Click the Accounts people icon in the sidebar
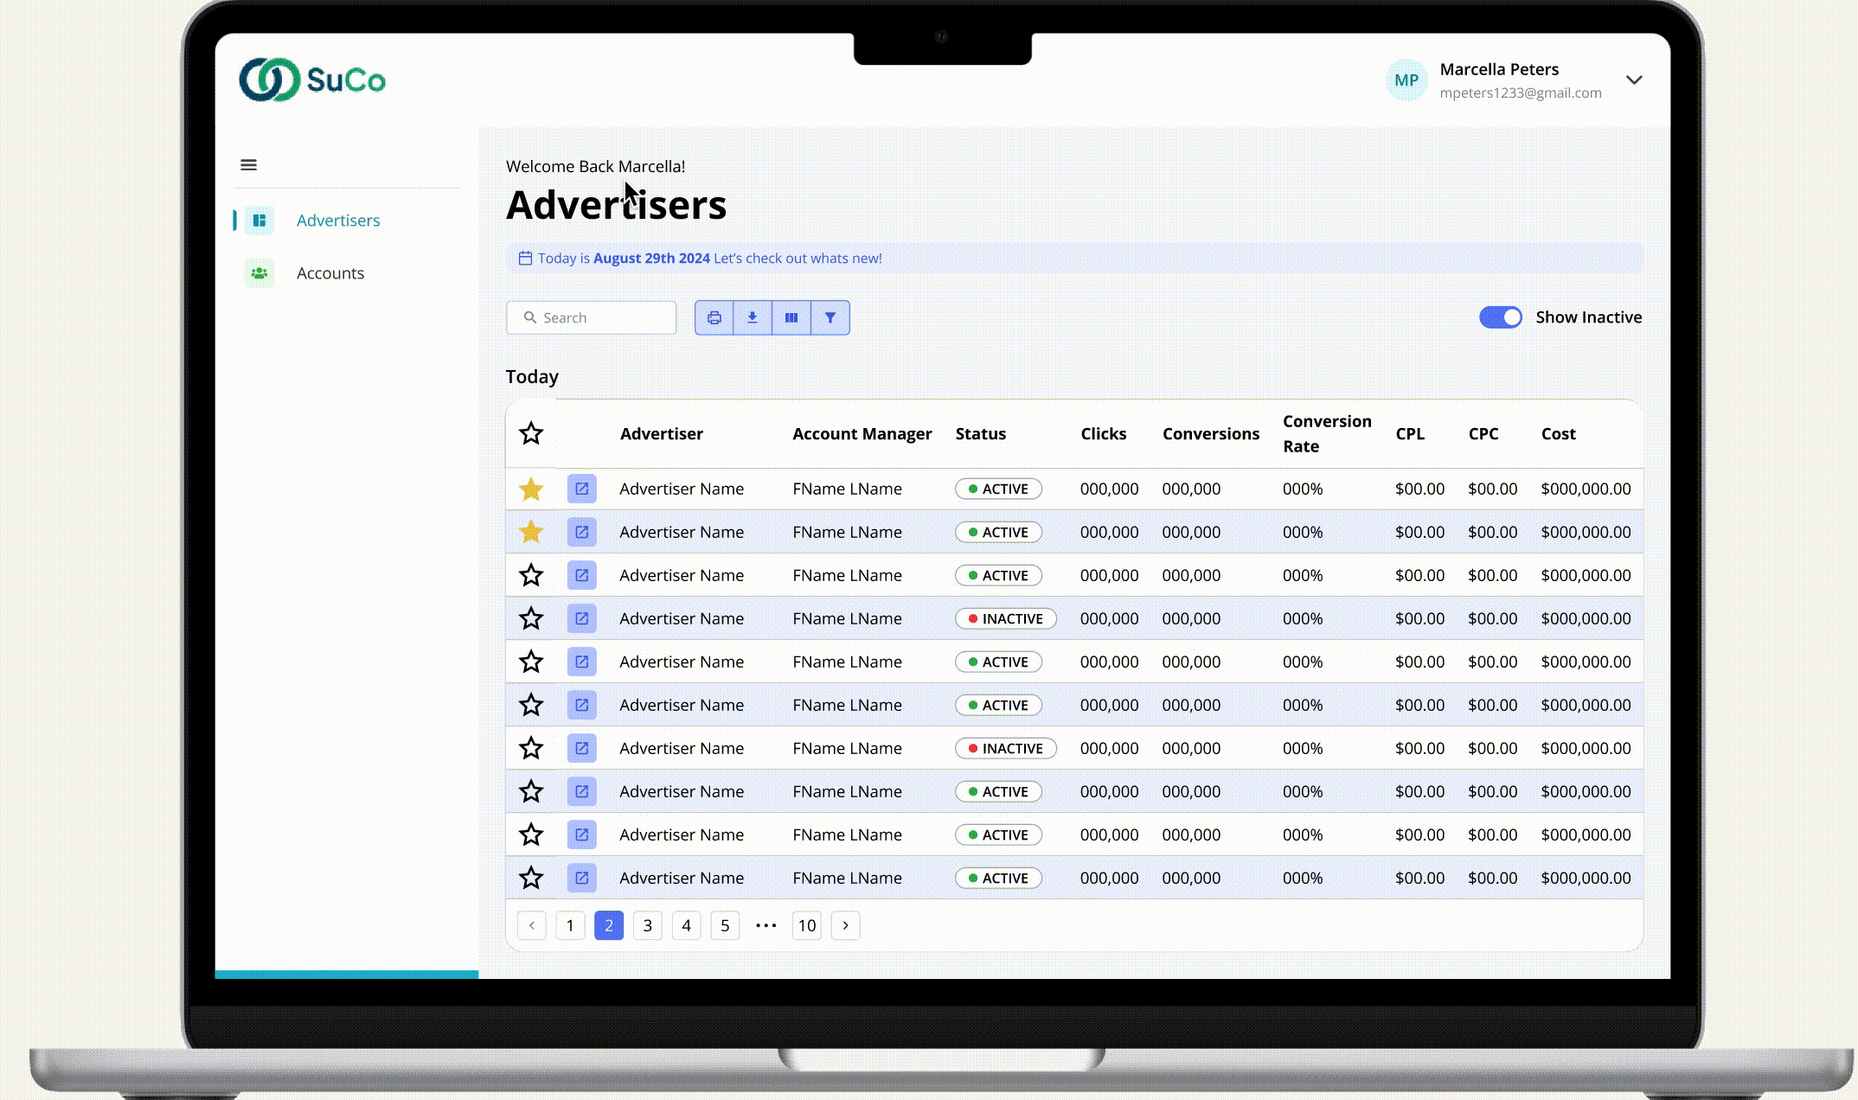The height and width of the screenshot is (1100, 1858). pyautogui.click(x=259, y=273)
